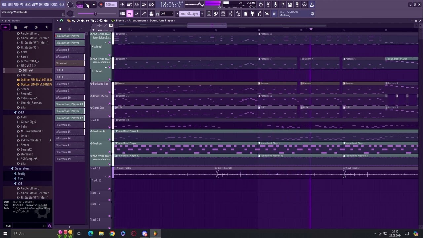Open the playlist options arrow menu
Image resolution: width=423 pixels, height=238 pixels.
pos(57,20)
